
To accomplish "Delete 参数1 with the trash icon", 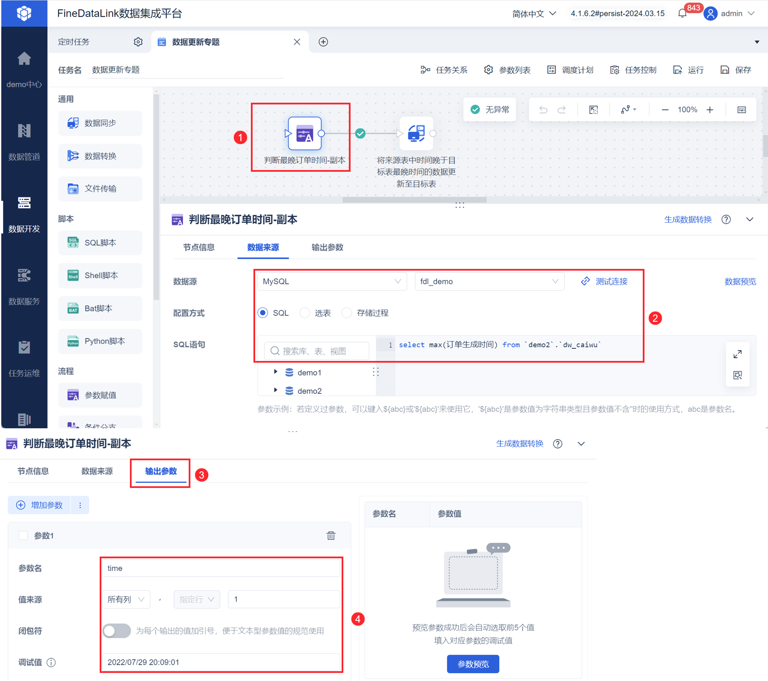I will [331, 536].
